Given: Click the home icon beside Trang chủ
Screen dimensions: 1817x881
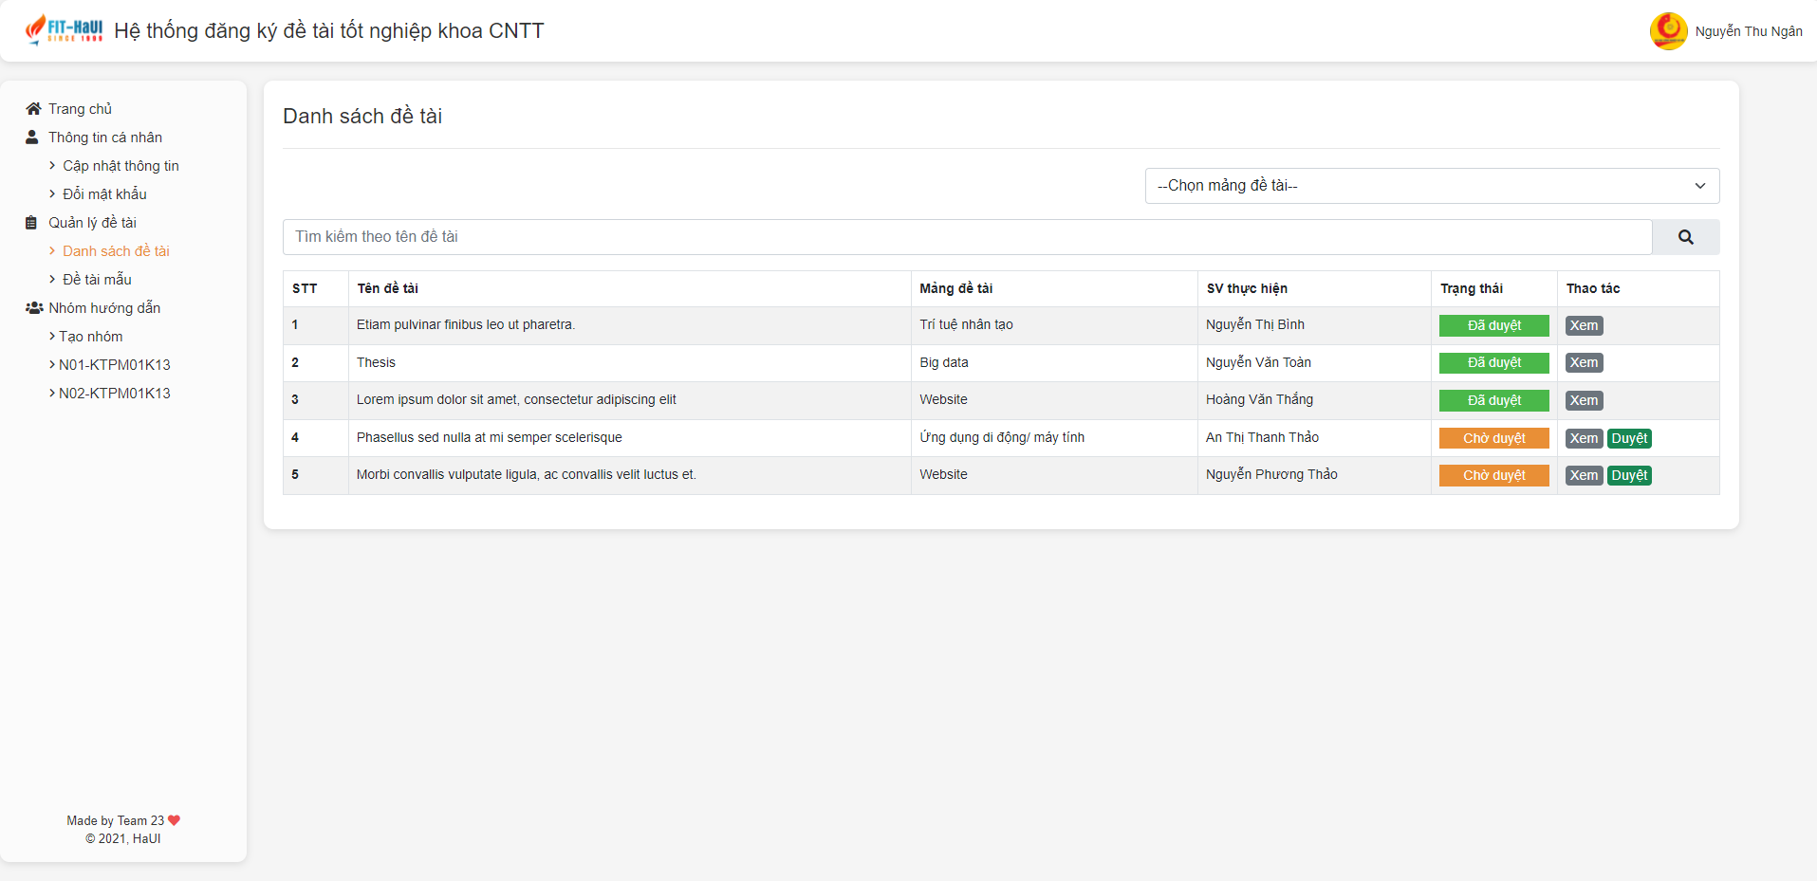Looking at the screenshot, I should 33,109.
